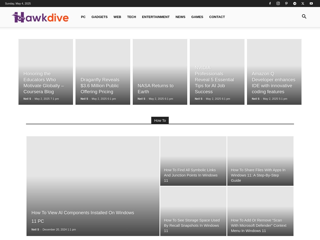This screenshot has width=320, height=240.
Task: Click the Hawkdive logo
Action: pyautogui.click(x=40, y=17)
